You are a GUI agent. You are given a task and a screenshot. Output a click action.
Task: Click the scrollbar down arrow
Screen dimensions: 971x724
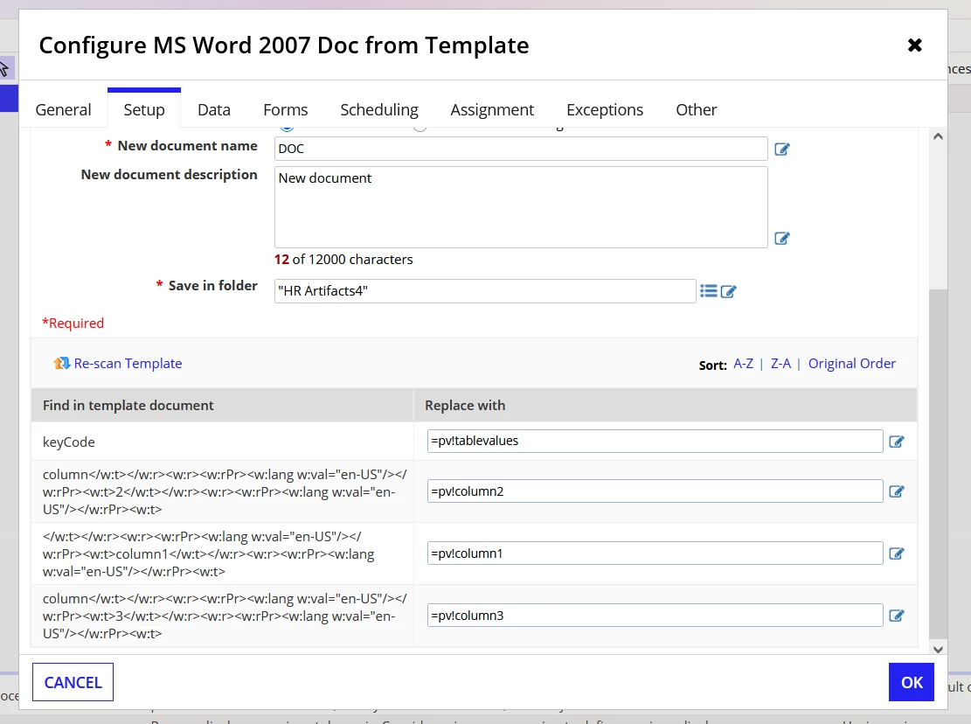[x=938, y=650]
